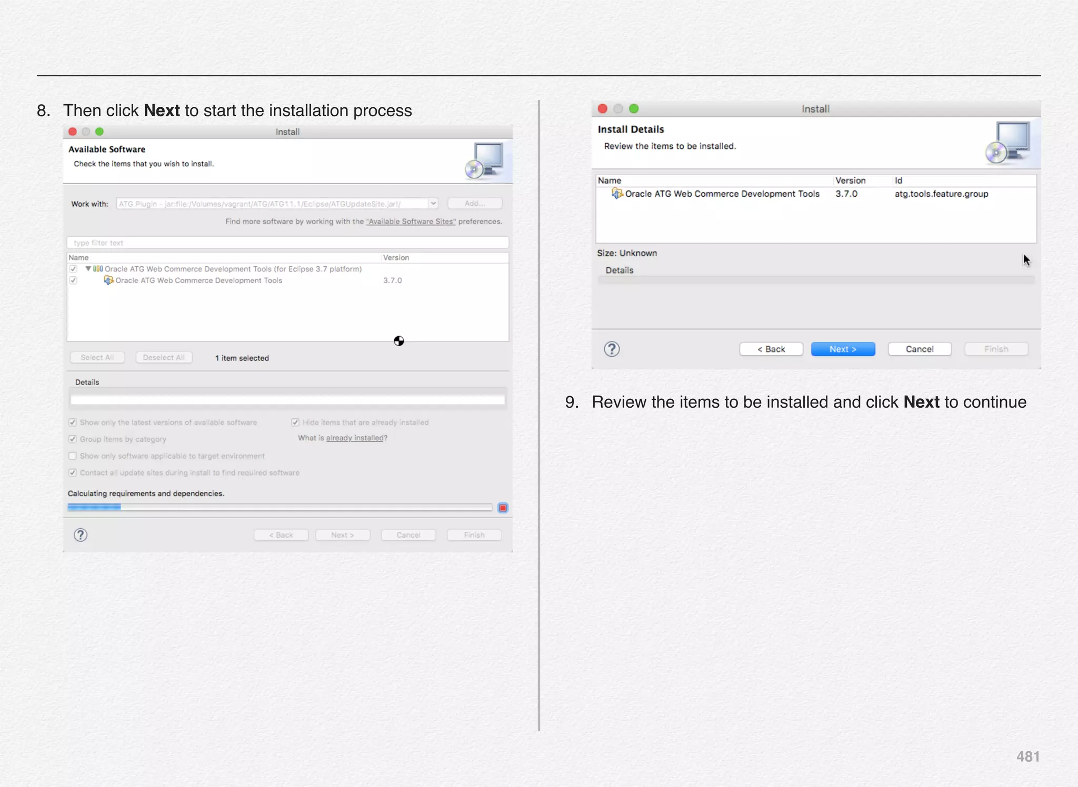Click Deselect All button

[164, 358]
